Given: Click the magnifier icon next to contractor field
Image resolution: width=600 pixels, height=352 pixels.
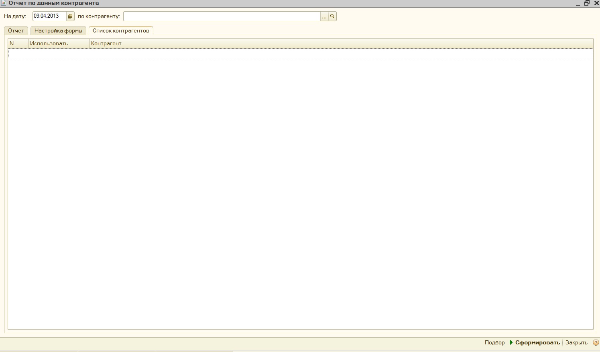Looking at the screenshot, I should (332, 16).
